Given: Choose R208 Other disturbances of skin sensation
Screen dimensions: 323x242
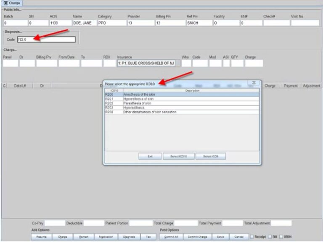Looking at the screenshot, I should (x=182, y=112).
